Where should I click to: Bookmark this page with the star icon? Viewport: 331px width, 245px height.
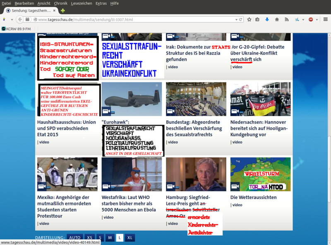[x=249, y=19]
